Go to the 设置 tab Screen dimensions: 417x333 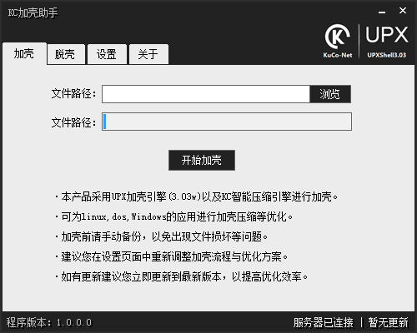(x=107, y=54)
